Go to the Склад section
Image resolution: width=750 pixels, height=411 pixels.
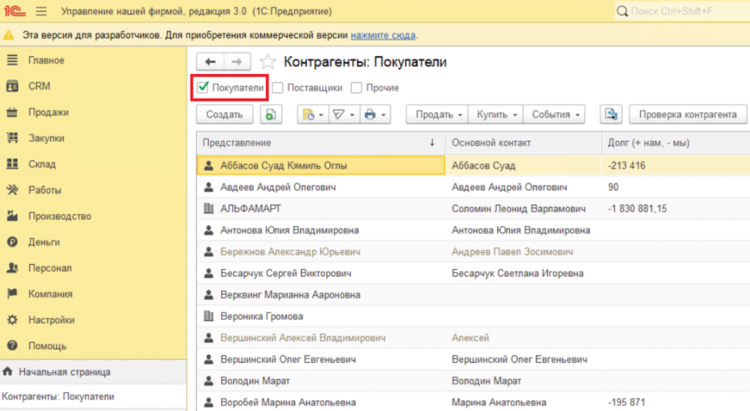42,165
